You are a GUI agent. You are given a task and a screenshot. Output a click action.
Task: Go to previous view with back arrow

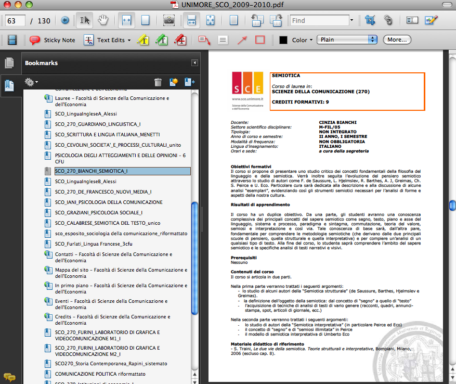point(65,20)
